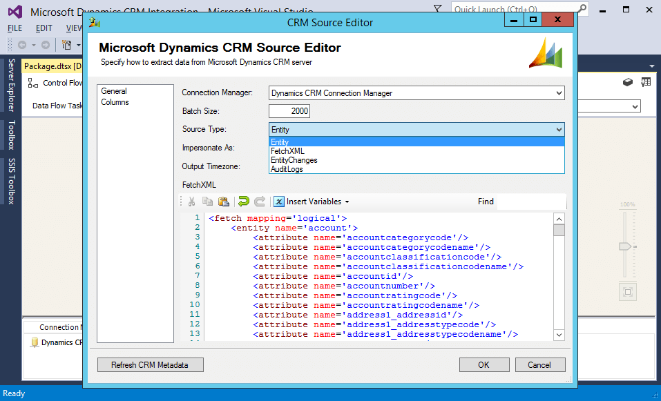
Task: Choose Entity from Source Type list
Action: pyautogui.click(x=416, y=142)
